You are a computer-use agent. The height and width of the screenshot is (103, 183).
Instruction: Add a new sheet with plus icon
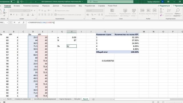[x=94, y=99]
